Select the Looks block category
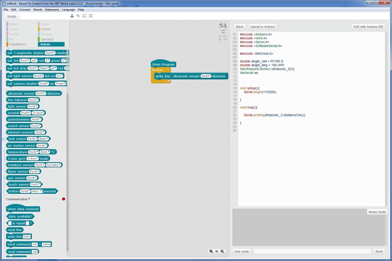This screenshot has height=261, width=392. 13,29
